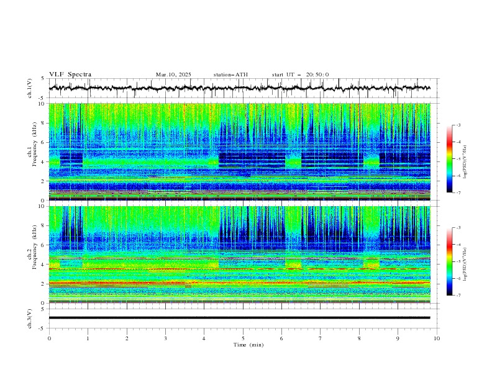
Task: Select the "start UT = 20:50:0" text
Action: (300, 75)
